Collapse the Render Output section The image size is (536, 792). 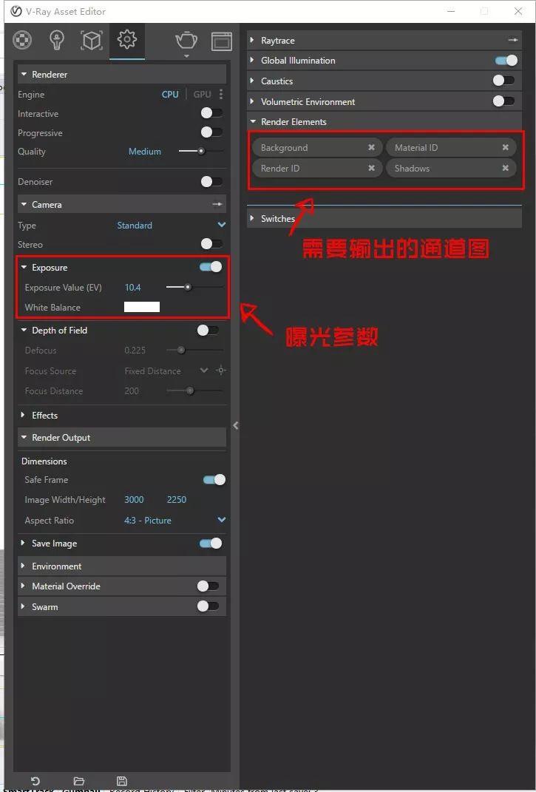24,438
